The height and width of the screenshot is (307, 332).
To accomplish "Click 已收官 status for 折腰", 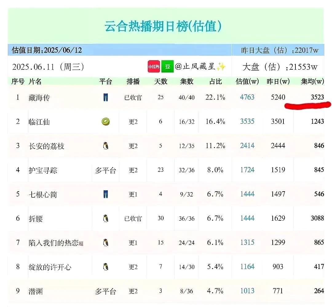I will (x=133, y=218).
